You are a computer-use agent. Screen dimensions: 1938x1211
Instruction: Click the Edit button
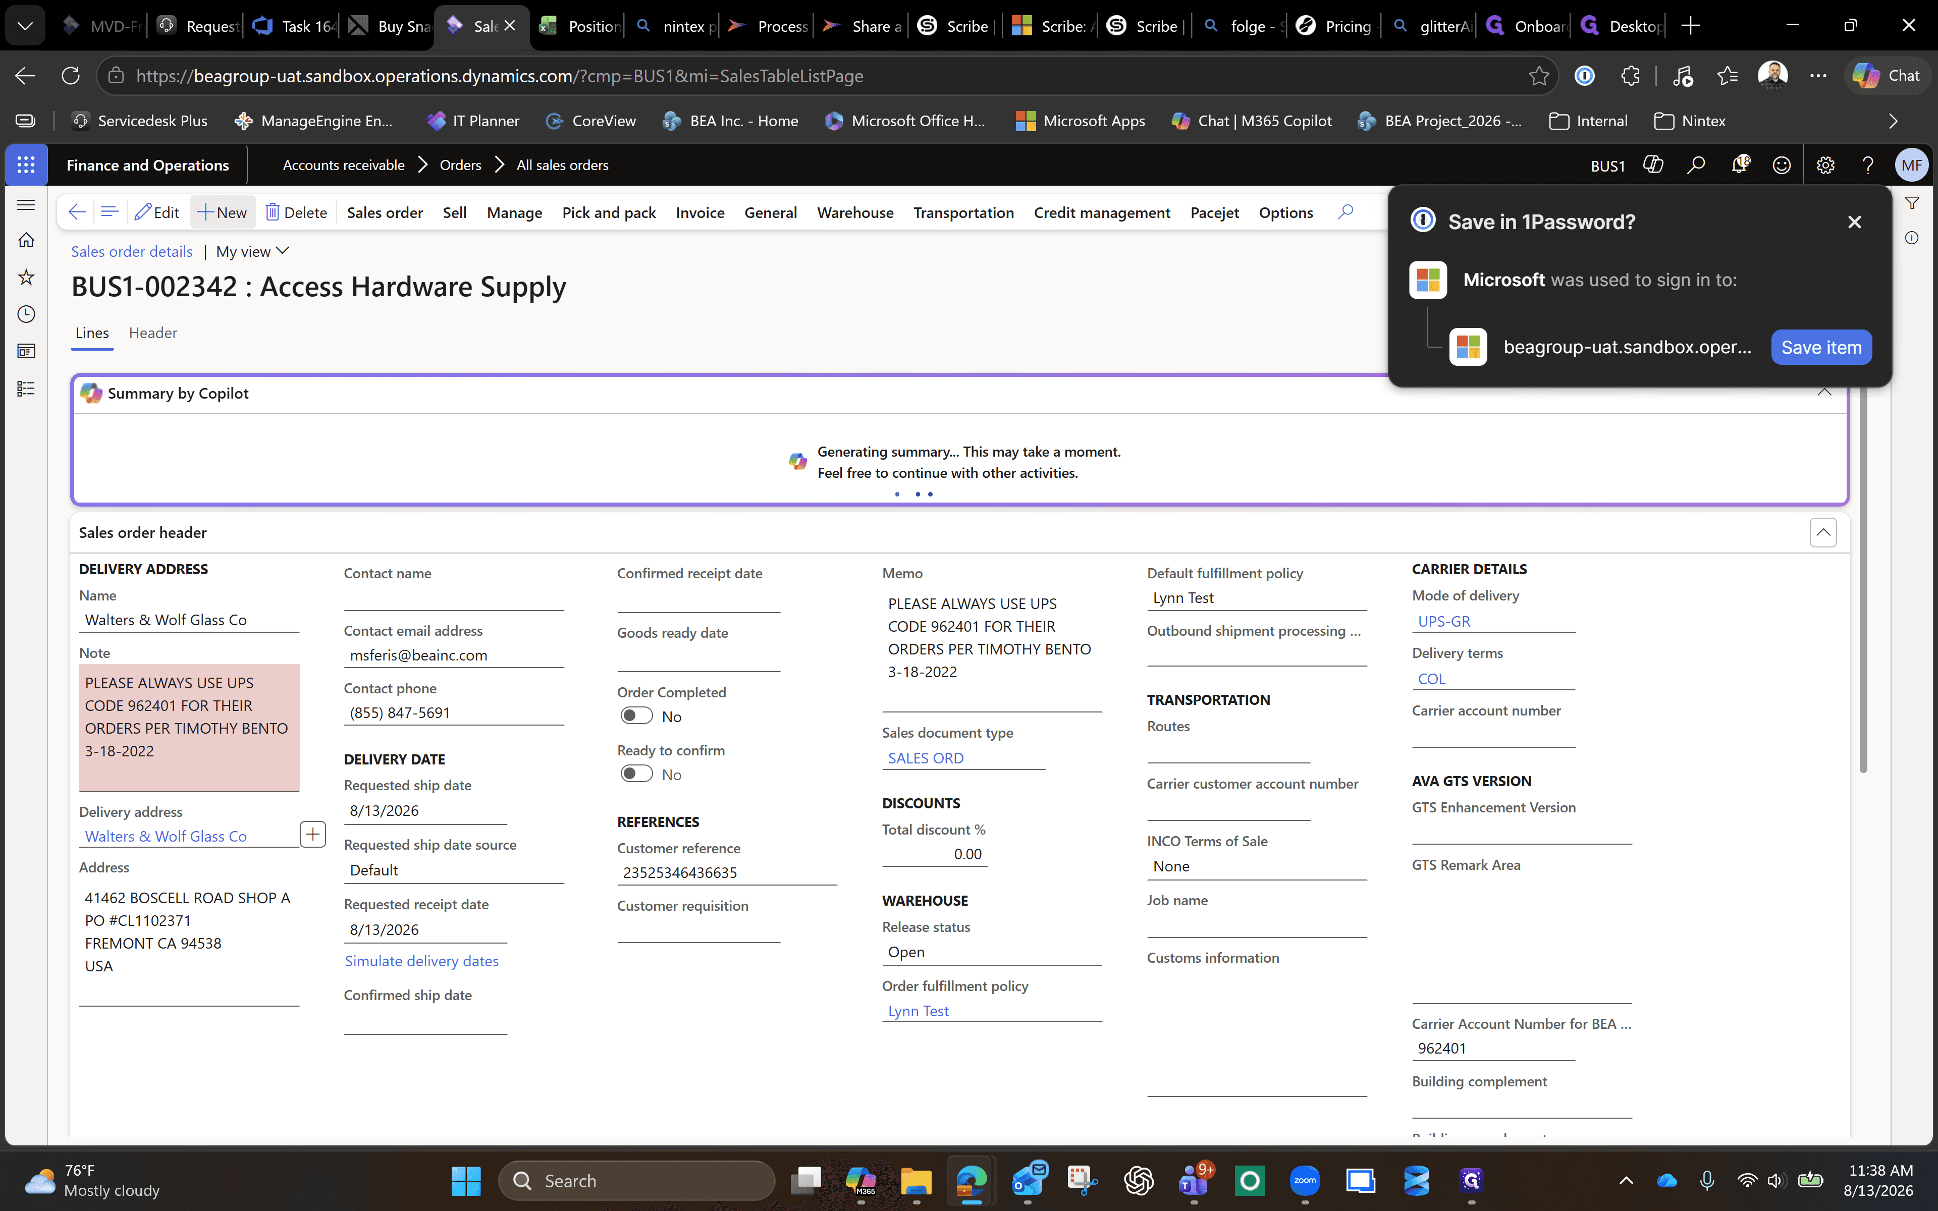(x=157, y=212)
